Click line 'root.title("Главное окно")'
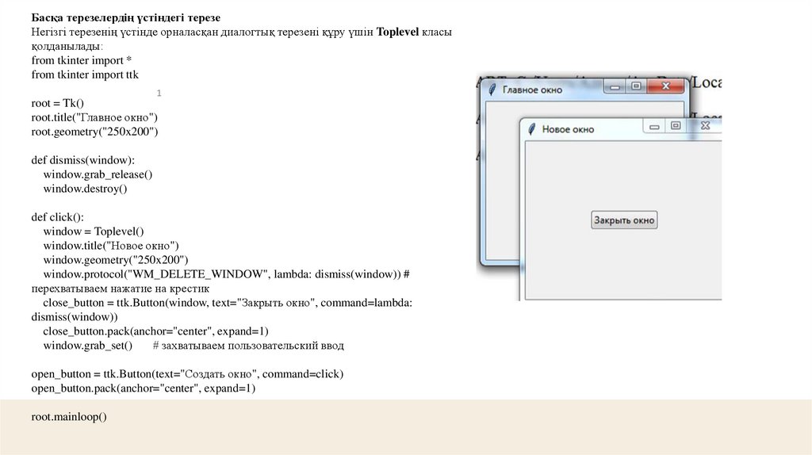Screen dimensions: 812x455 (94, 117)
